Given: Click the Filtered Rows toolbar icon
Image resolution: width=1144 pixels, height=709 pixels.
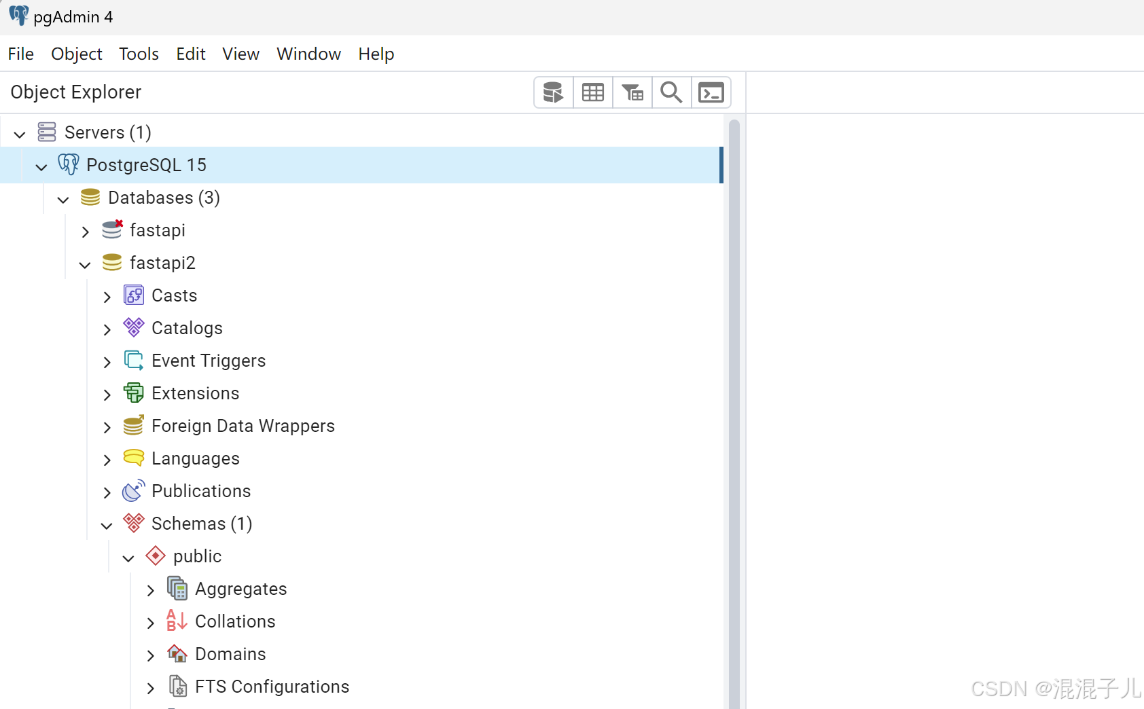Looking at the screenshot, I should pos(632,92).
